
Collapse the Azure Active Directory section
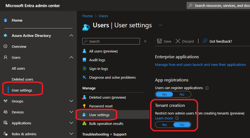pos(71,36)
